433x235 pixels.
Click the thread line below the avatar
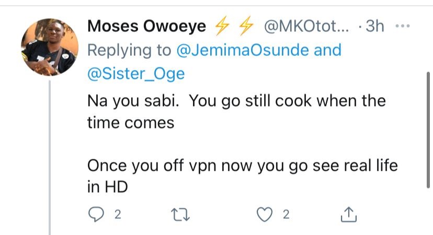point(50,157)
